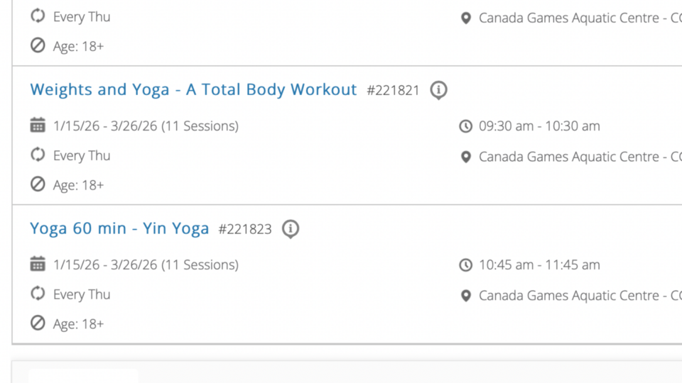682x383 pixels.
Task: Open the Yoga 60 min - Yin Yoga link
Action: (119, 228)
